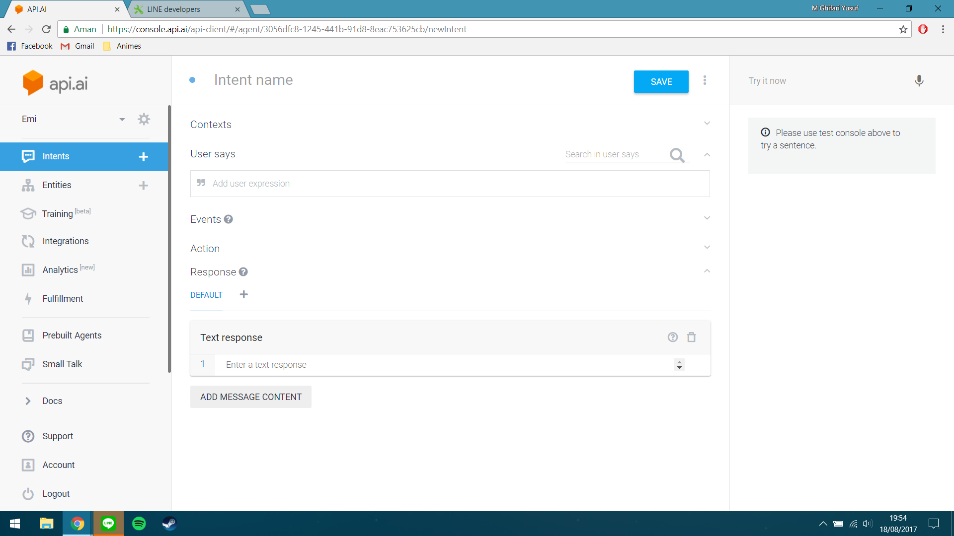Click the microphone icon in Try it now
Image resolution: width=954 pixels, height=536 pixels.
919,81
